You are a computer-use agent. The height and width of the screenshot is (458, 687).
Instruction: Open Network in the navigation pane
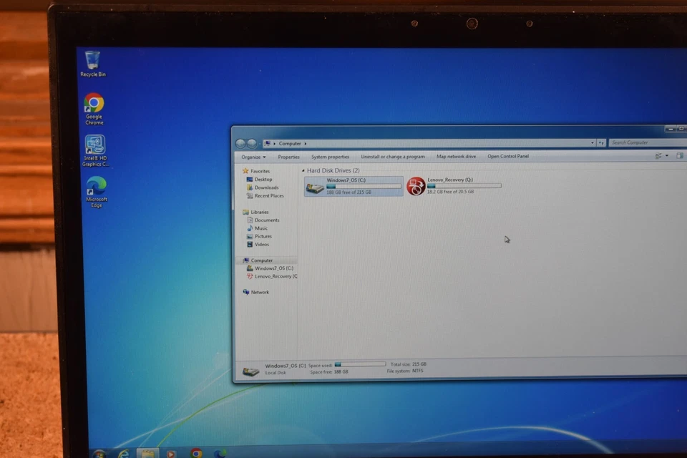(260, 292)
